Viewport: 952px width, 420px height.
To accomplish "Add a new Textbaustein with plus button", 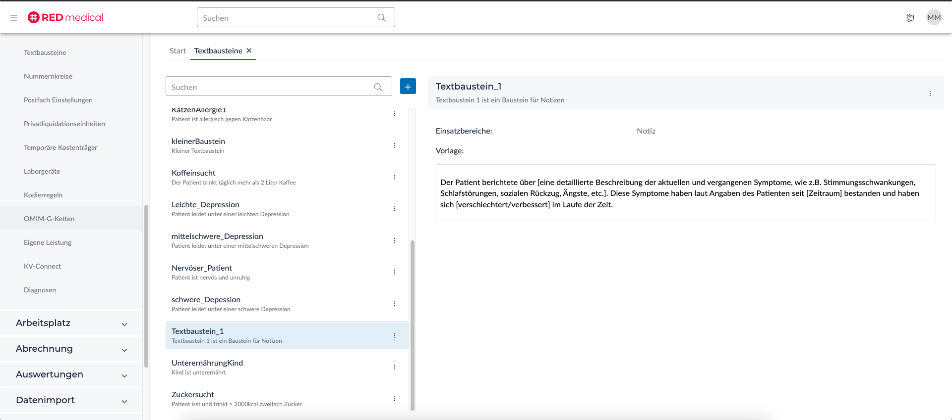I will [408, 87].
